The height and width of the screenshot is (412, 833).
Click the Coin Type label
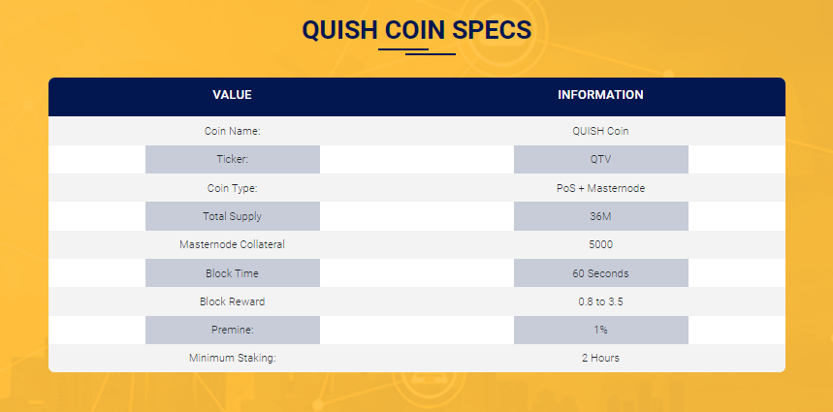tap(232, 188)
